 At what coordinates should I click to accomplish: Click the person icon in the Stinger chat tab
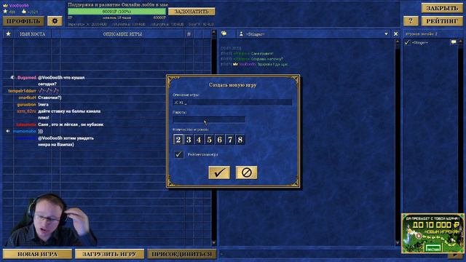pos(241,34)
